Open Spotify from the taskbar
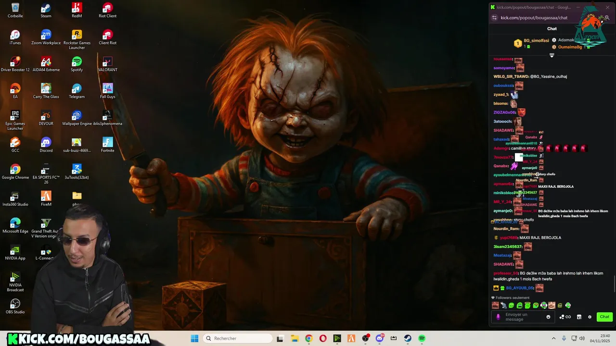Image resolution: width=616 pixels, height=346 pixels. [x=422, y=338]
